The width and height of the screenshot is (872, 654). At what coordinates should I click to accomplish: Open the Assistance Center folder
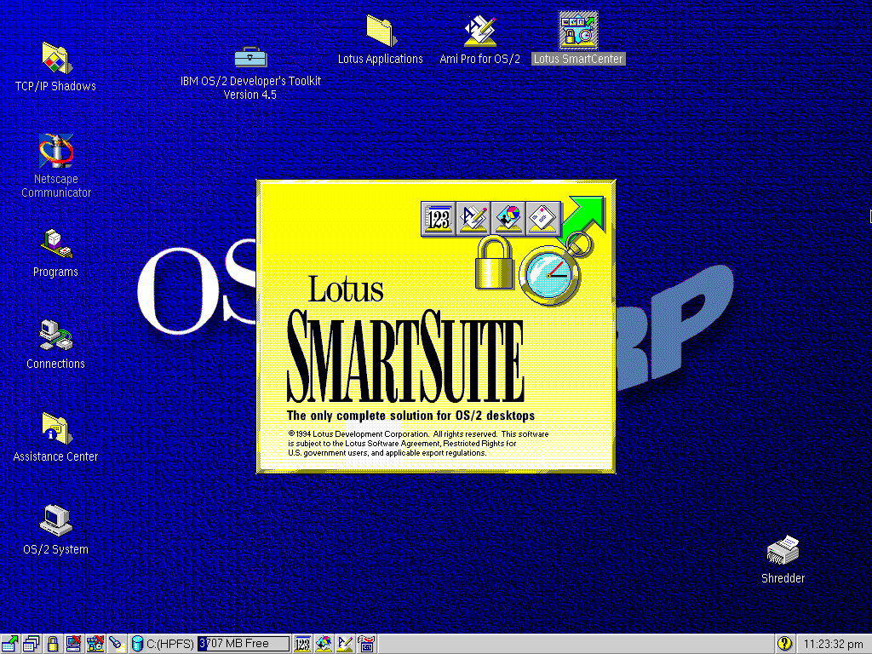pos(55,428)
